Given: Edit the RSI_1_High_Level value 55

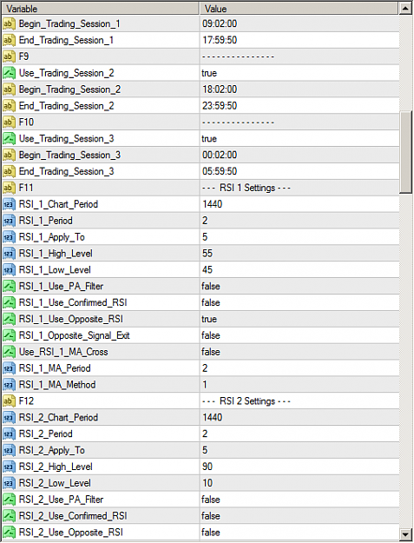Looking at the screenshot, I should (x=207, y=254).
